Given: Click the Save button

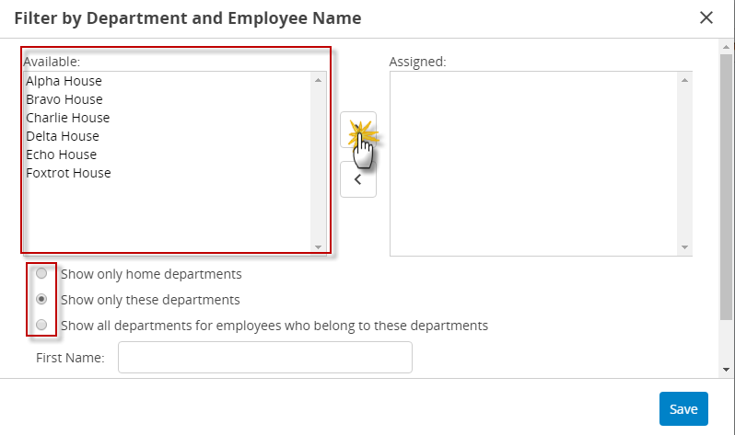Looking at the screenshot, I should (683, 408).
